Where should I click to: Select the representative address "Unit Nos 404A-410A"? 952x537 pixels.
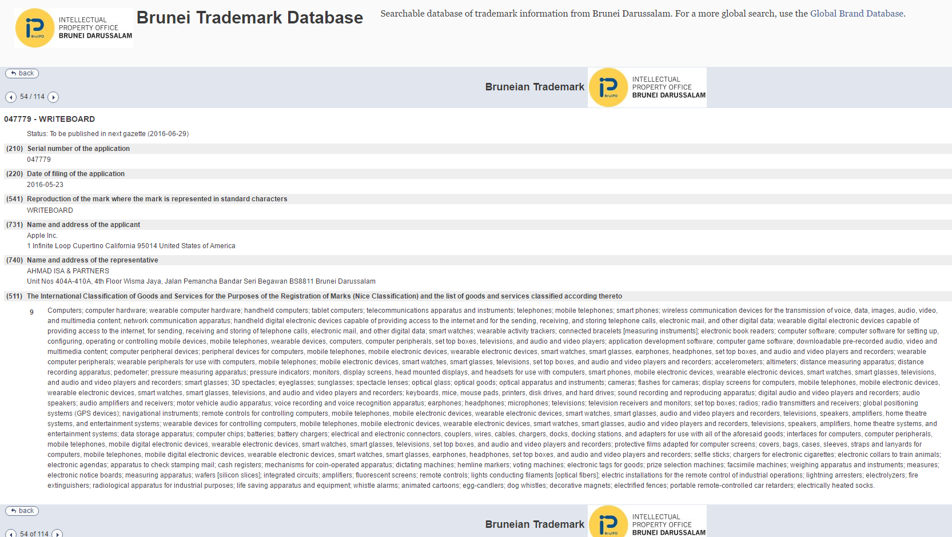[x=201, y=281]
